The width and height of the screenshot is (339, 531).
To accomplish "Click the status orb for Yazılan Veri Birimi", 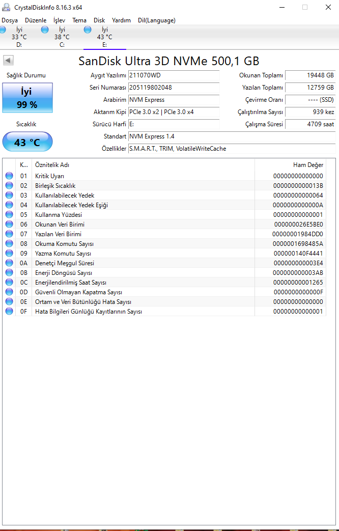I will click(x=9, y=234).
